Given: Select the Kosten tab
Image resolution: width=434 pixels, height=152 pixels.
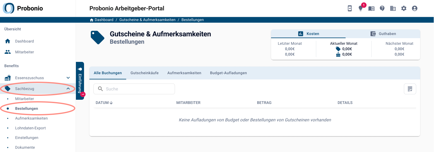Looking at the screenshot, I should pyautogui.click(x=308, y=34).
